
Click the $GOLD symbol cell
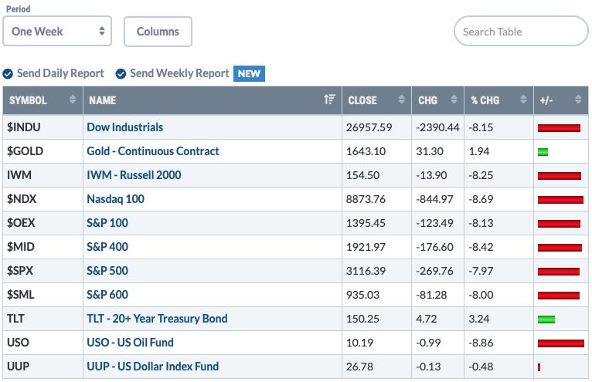43,151
